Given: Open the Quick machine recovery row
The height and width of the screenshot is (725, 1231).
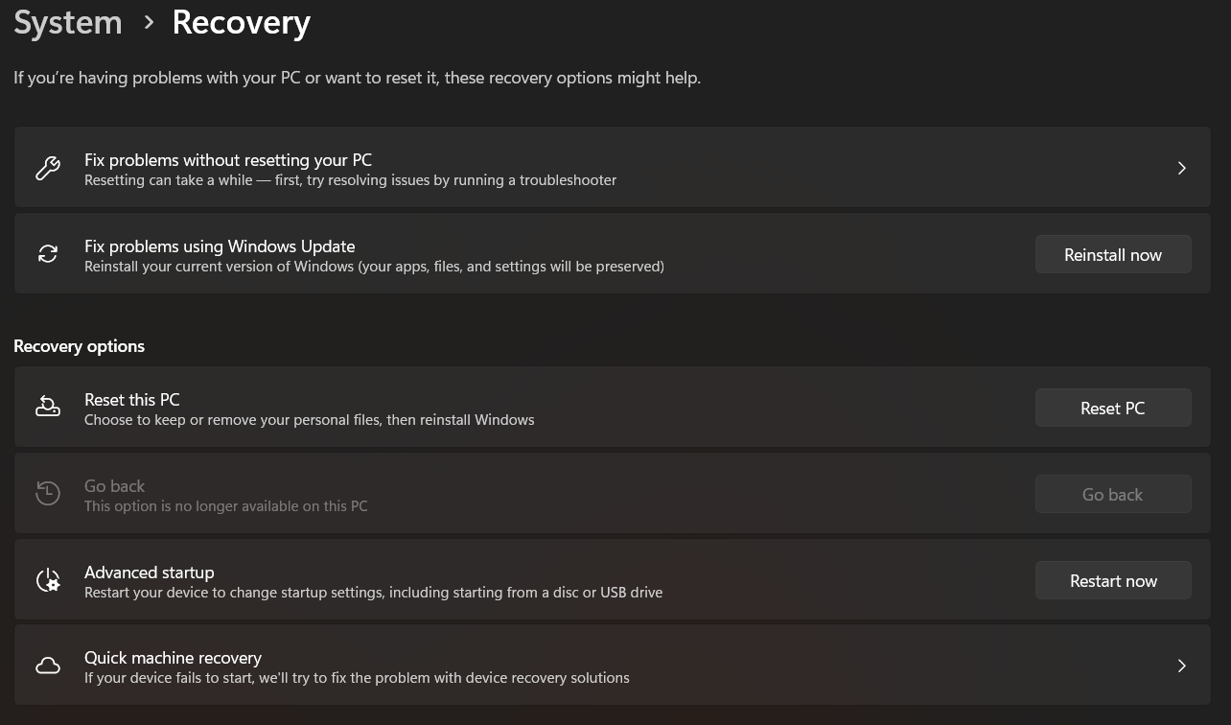Looking at the screenshot, I should (173, 658).
